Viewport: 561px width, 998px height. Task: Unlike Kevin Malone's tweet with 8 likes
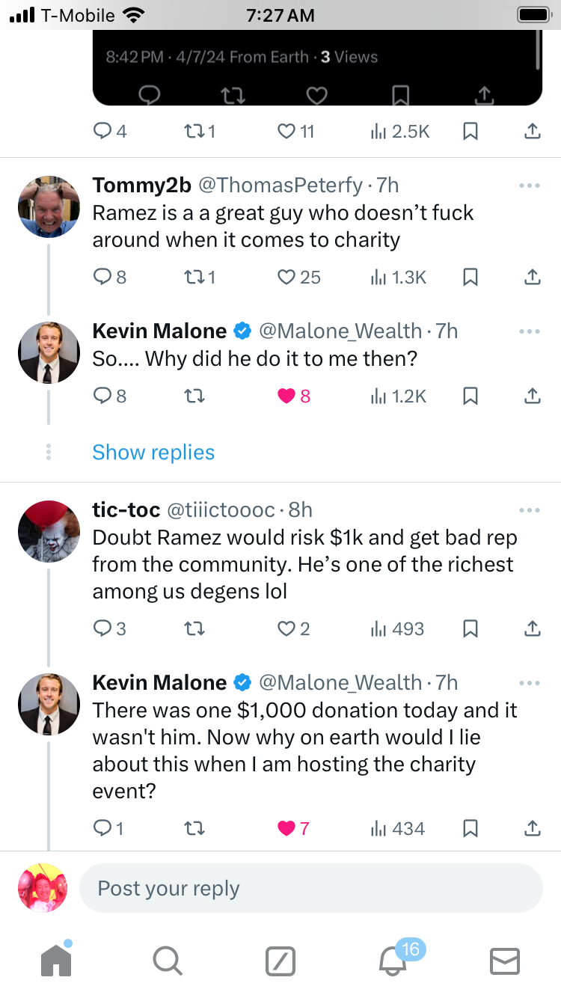[x=287, y=396]
